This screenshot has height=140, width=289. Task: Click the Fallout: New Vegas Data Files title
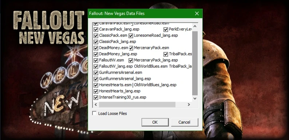click(117, 13)
